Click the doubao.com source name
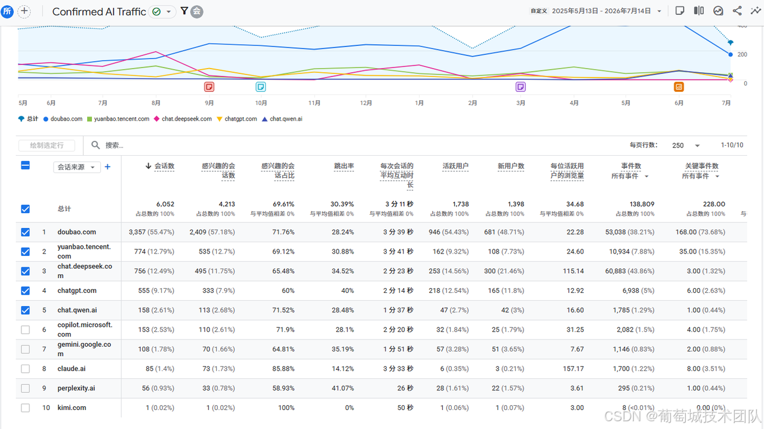The width and height of the screenshot is (764, 429). click(x=76, y=232)
